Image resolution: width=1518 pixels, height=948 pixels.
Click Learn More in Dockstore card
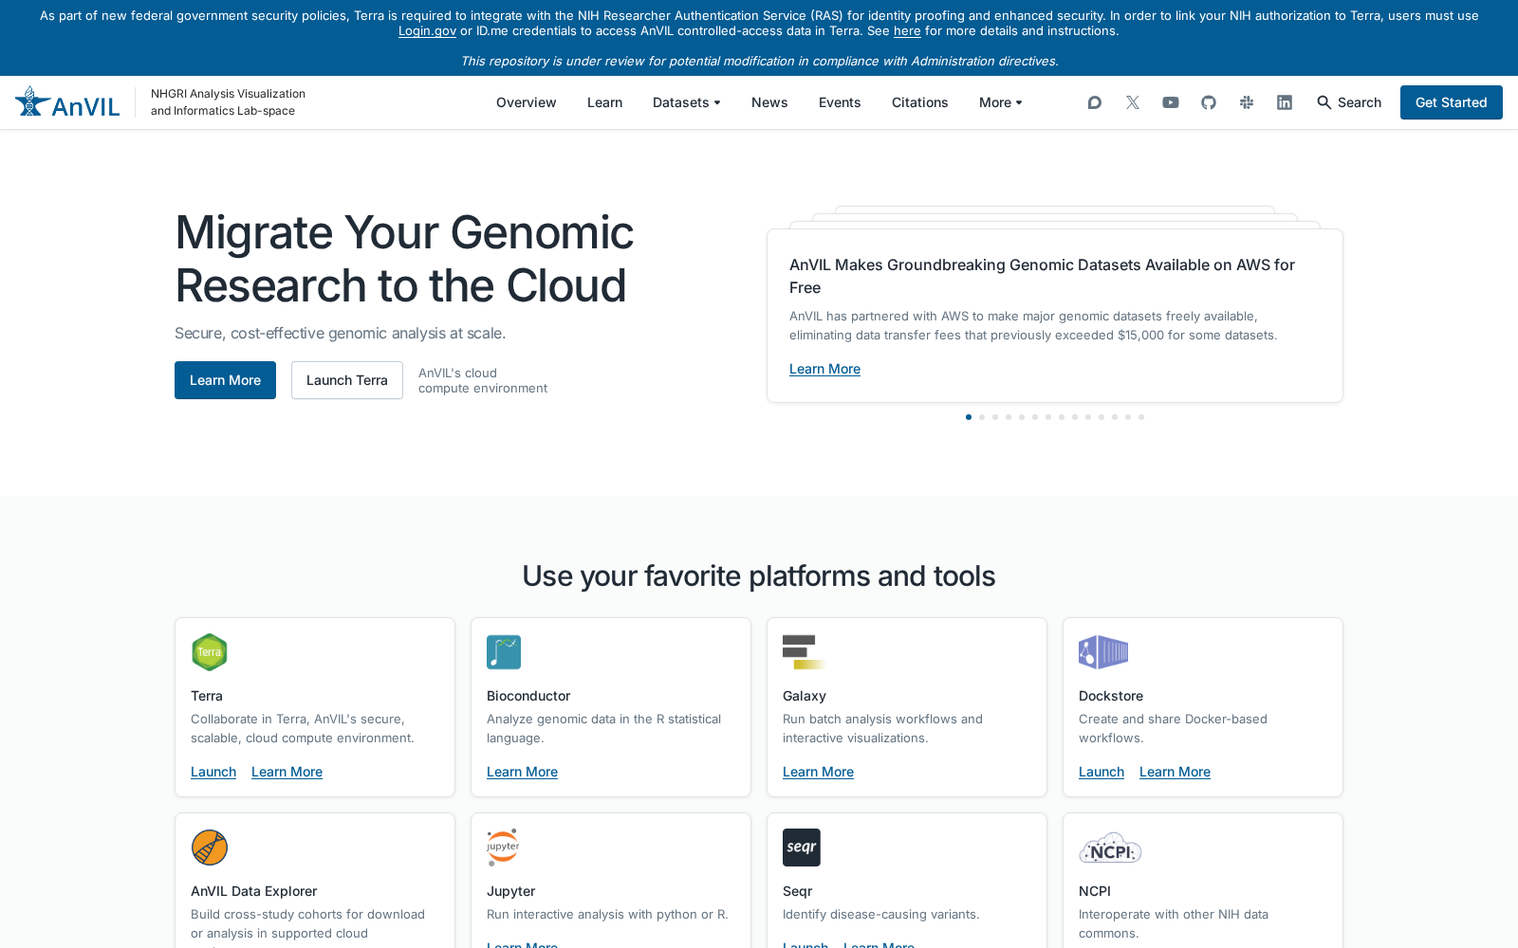click(1175, 772)
